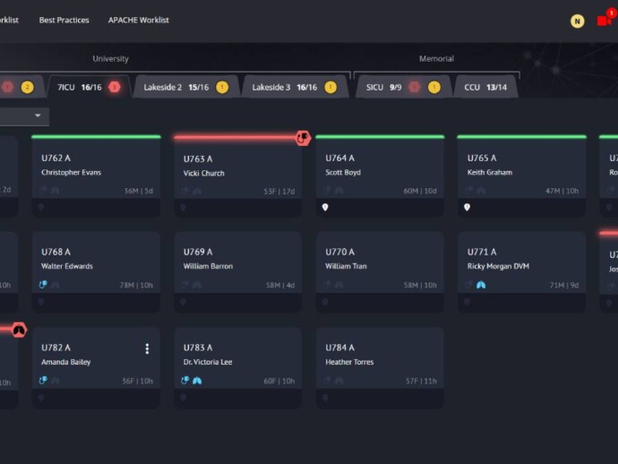Image resolution: width=618 pixels, height=464 pixels.
Task: Click the location pin on Scott Boyd card
Action: [325, 207]
